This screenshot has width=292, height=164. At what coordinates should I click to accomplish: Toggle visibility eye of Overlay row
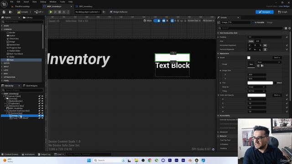[42, 99]
